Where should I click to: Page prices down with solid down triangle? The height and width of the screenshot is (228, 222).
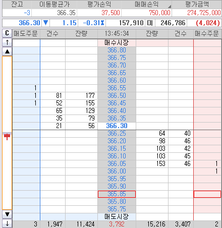(7, 214)
